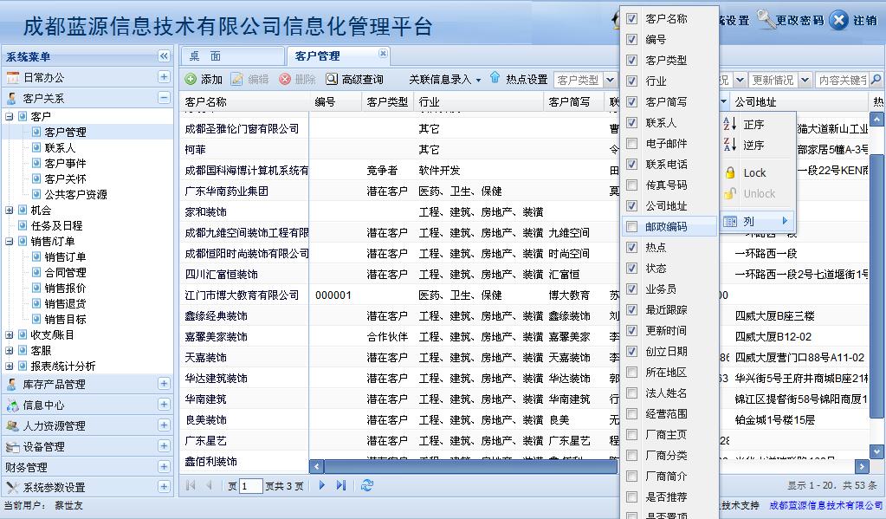The image size is (886, 519).
Task: Refresh the customer grid
Action: pos(366,485)
